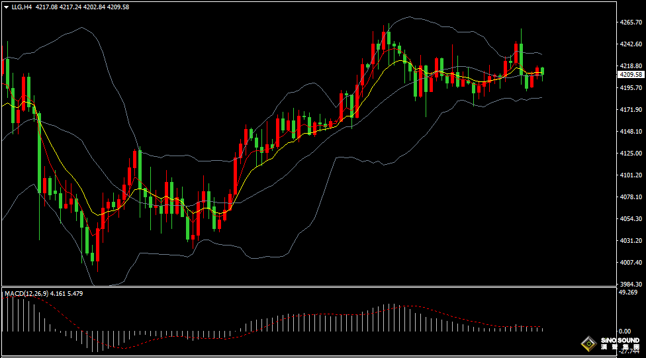Click the LLG,H4 symbol label

point(22,7)
